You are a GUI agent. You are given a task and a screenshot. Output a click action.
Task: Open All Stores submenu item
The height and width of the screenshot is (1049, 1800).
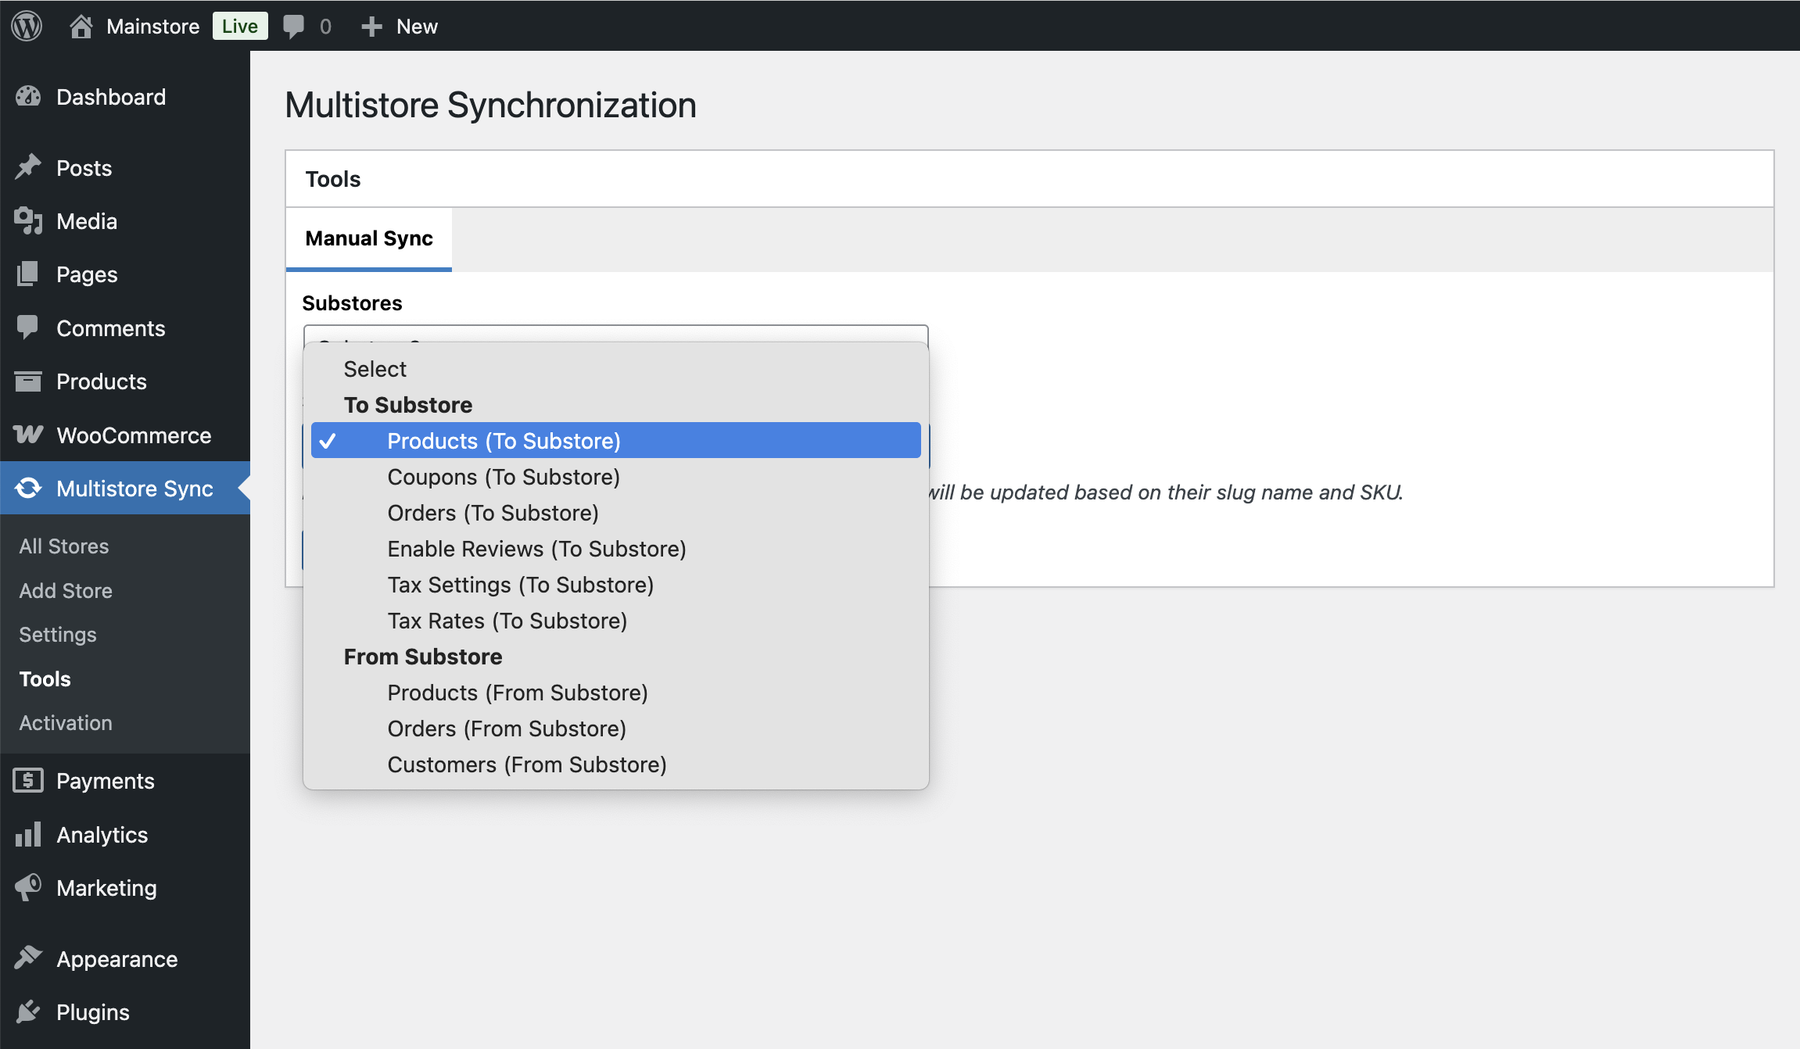tap(64, 546)
